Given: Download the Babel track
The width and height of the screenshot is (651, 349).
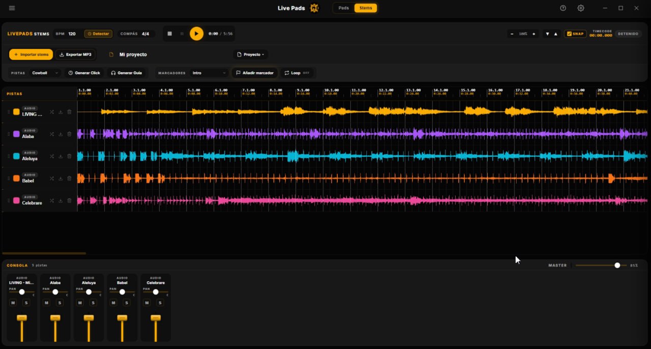Looking at the screenshot, I should pyautogui.click(x=61, y=178).
